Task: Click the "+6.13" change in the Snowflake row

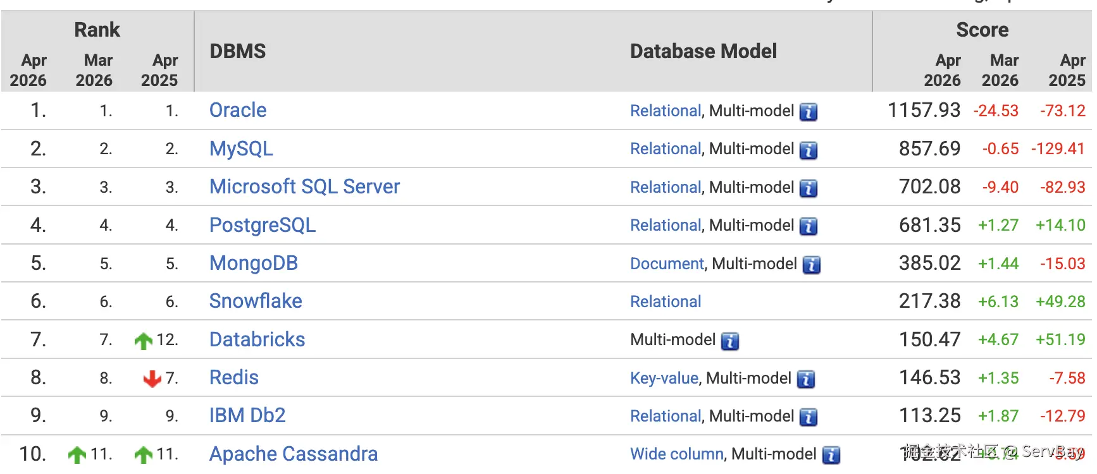Action: coord(998,301)
